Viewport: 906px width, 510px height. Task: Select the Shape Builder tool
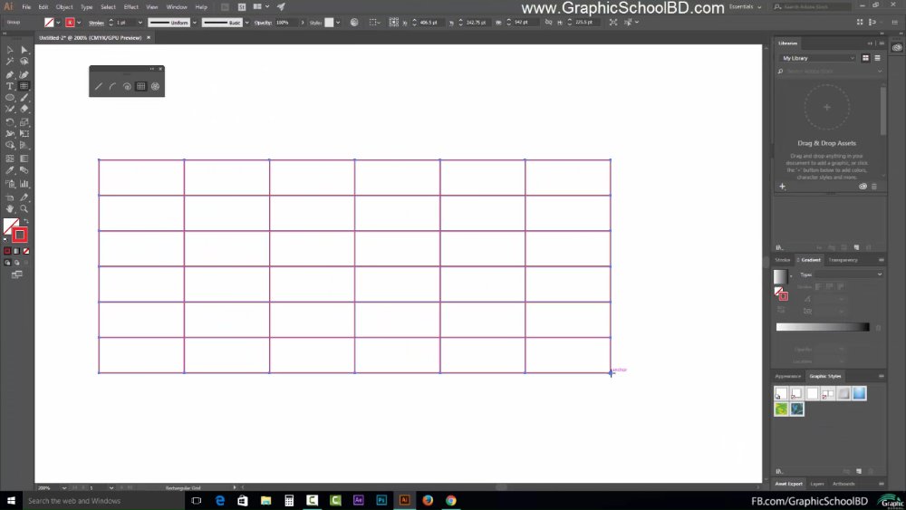click(10, 145)
